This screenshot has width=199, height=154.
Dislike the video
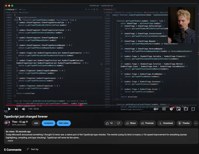click(119, 123)
